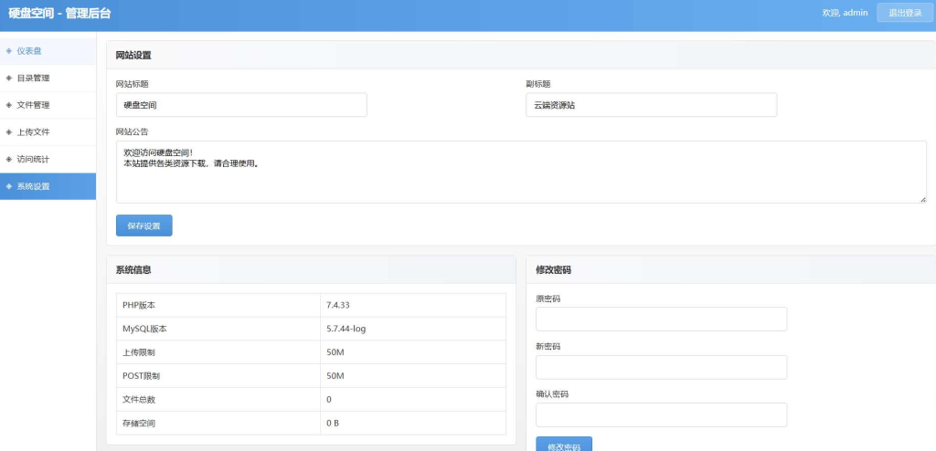Open 访问统计 in the sidebar

(48, 159)
